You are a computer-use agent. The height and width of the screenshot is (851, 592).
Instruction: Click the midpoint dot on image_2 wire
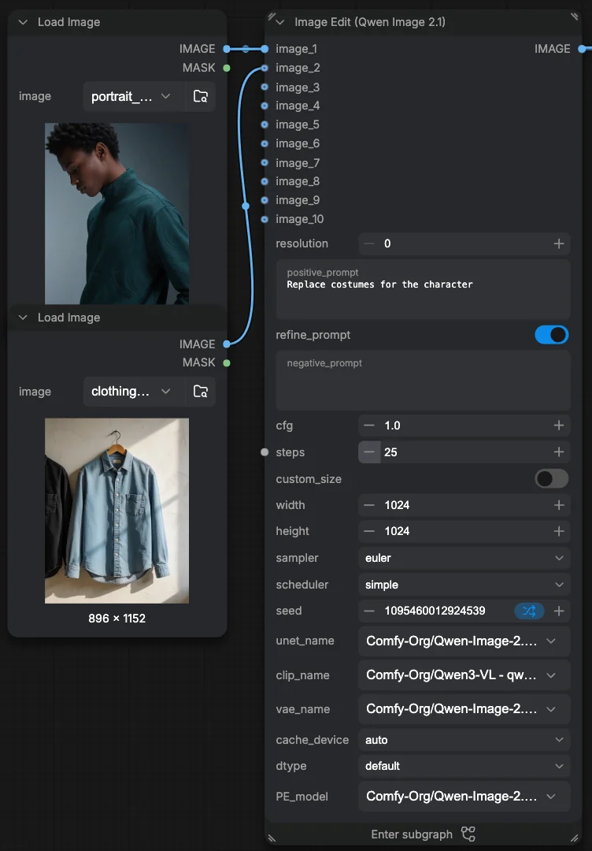tap(246, 206)
